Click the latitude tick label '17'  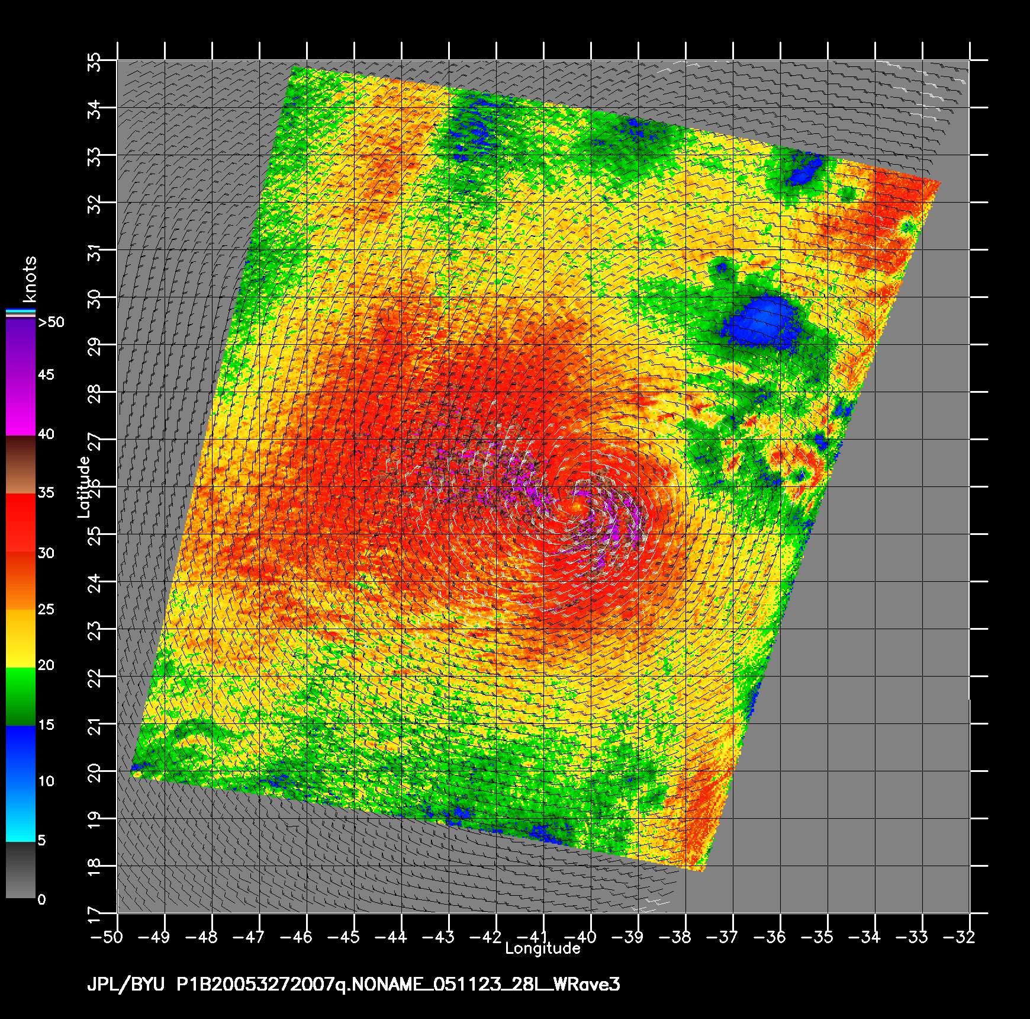(x=94, y=915)
